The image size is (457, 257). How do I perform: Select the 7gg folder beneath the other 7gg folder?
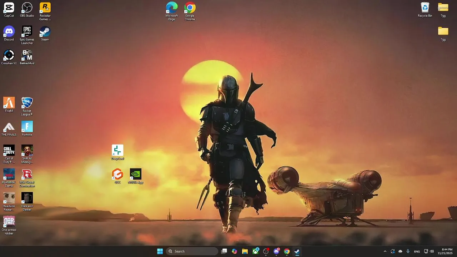tap(443, 34)
